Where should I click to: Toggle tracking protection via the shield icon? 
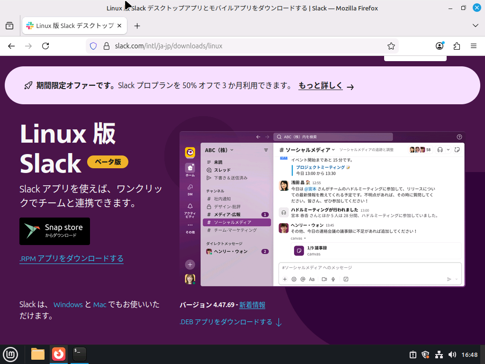tap(93, 46)
